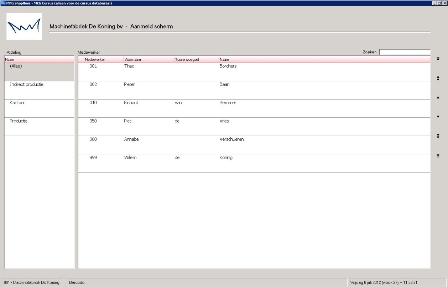
Task: Jump to first employee with top arrow
Action: click(x=438, y=59)
